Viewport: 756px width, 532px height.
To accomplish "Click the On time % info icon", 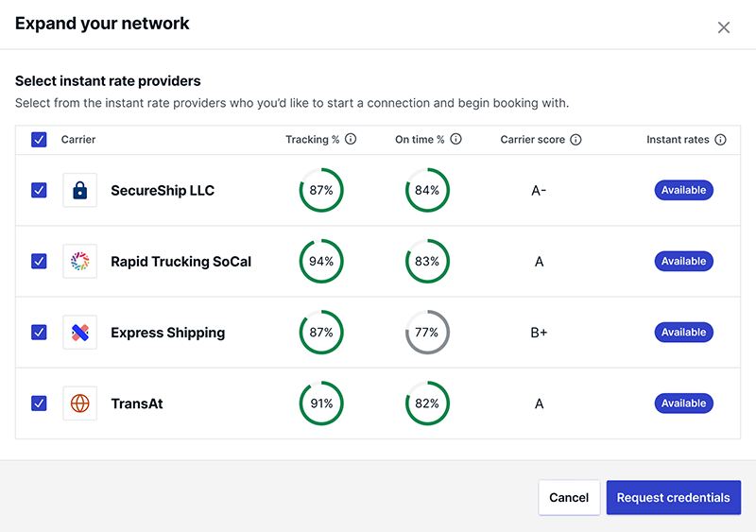I will (x=455, y=140).
